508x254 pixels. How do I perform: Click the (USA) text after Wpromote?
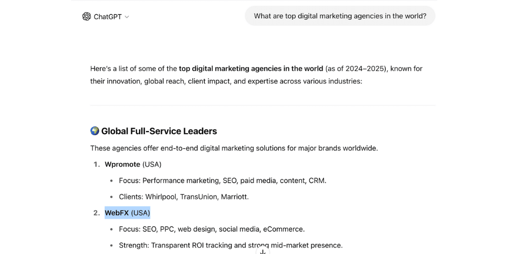[152, 164]
